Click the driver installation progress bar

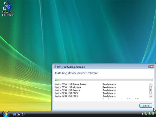click(104, 80)
